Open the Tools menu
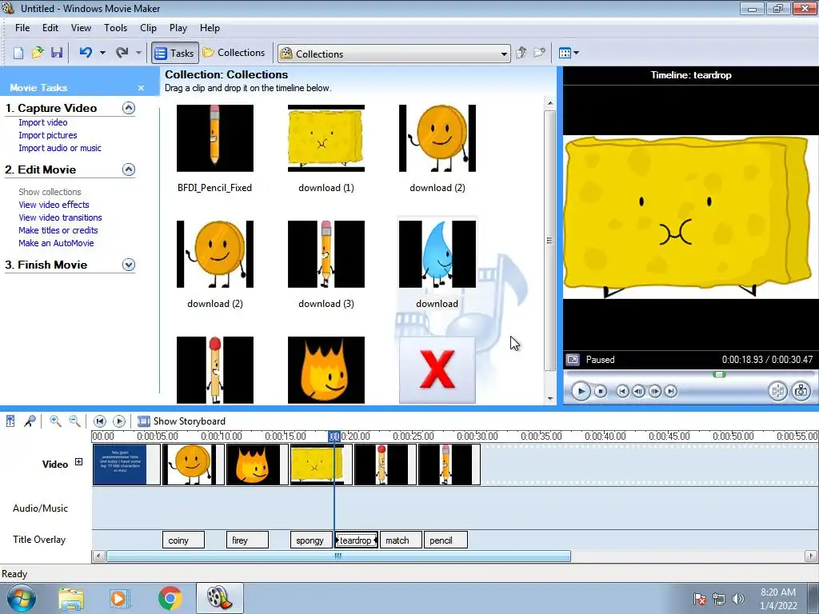 coord(115,28)
